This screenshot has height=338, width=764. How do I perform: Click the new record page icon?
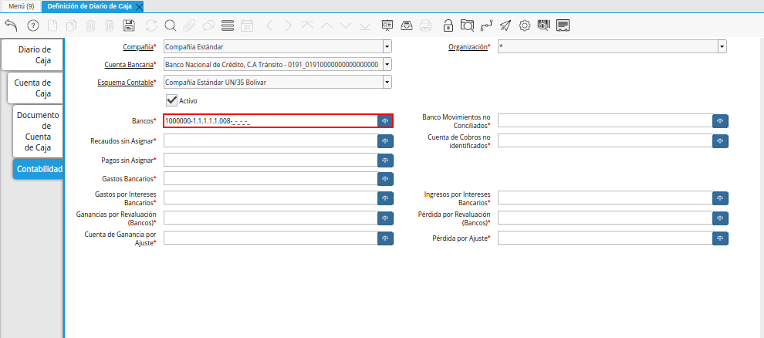pyautogui.click(x=52, y=25)
